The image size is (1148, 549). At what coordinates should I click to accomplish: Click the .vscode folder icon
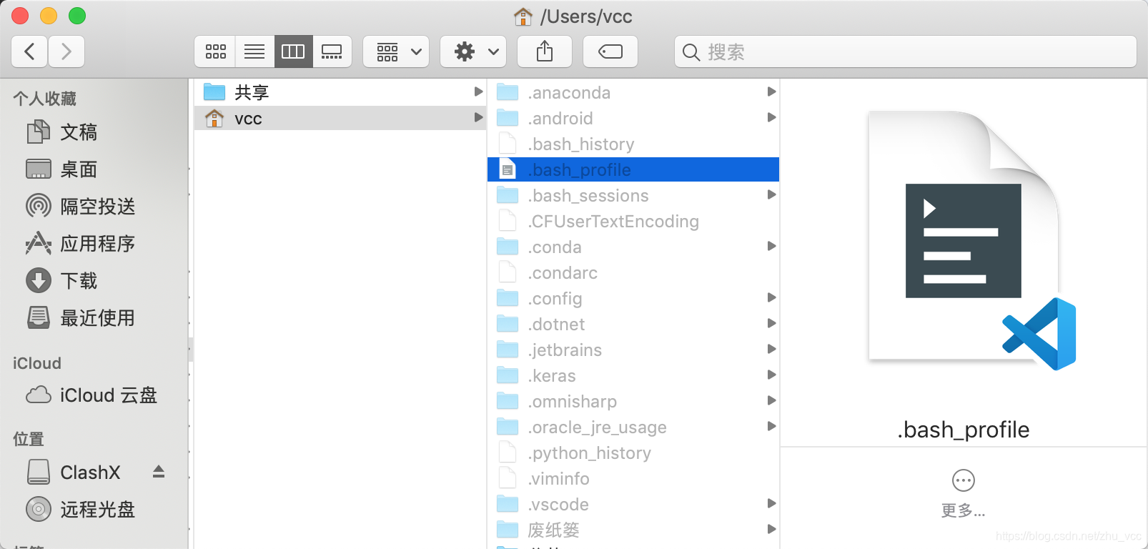point(508,504)
